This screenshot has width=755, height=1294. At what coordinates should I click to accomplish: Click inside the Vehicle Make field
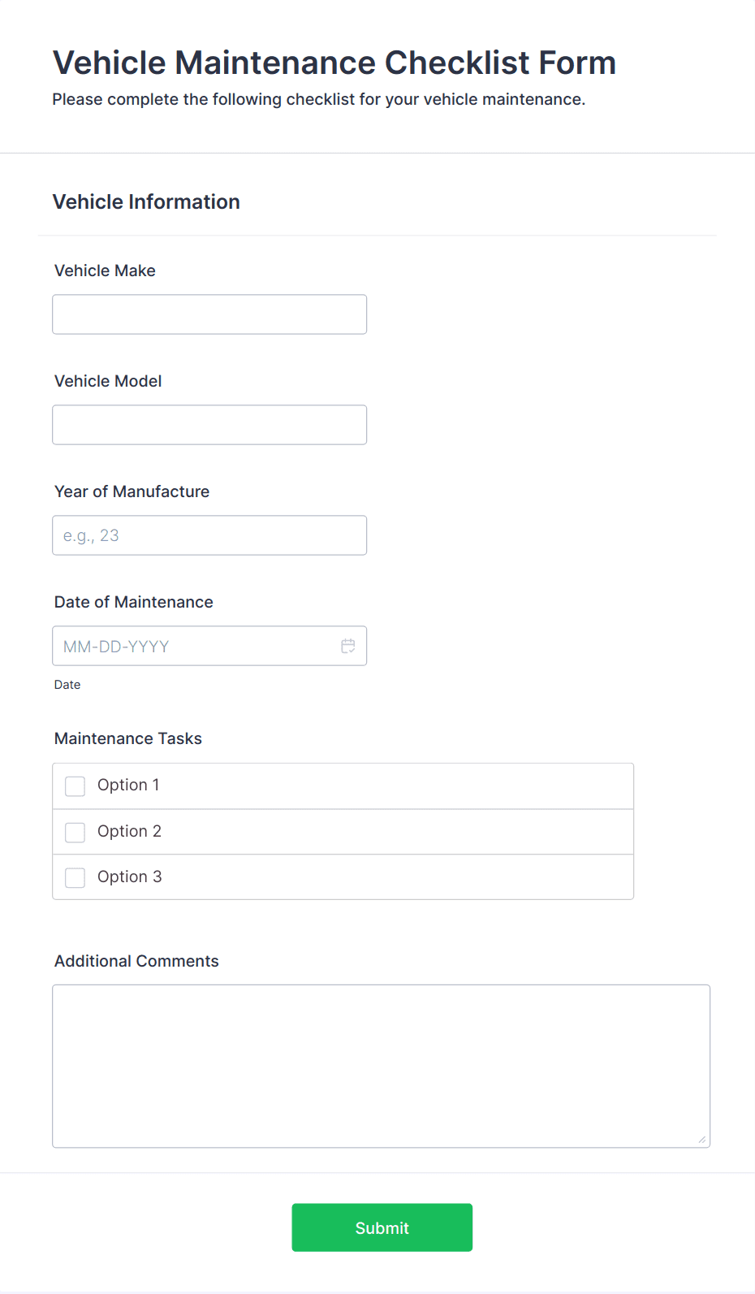pyautogui.click(x=209, y=314)
